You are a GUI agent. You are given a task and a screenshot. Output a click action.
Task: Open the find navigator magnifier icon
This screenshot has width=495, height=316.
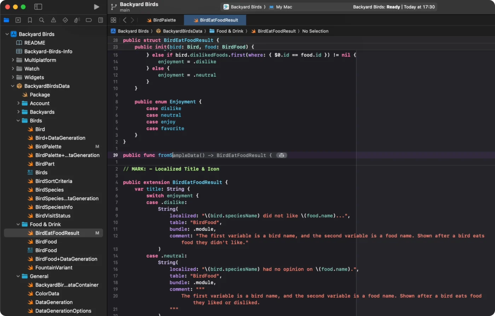click(x=42, y=20)
